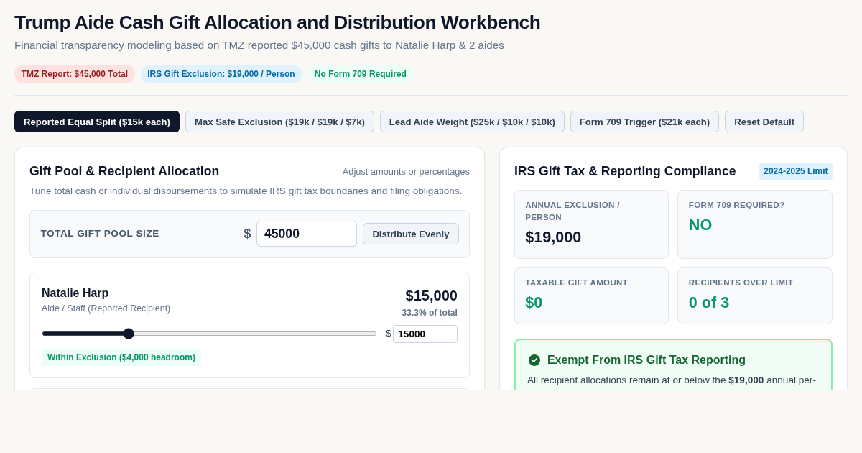Focus the total gift pool size input
862x453 pixels.
point(307,234)
